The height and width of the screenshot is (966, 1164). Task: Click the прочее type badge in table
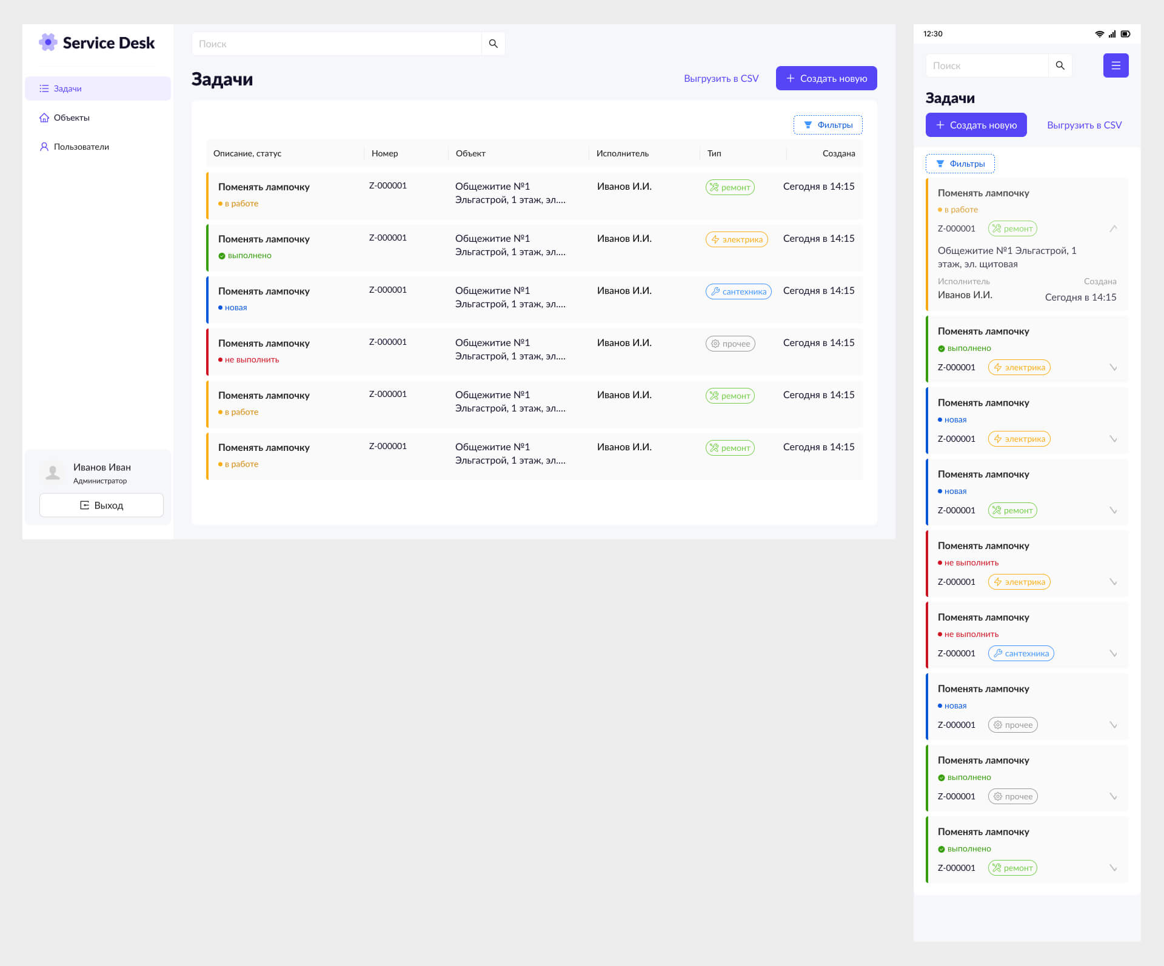[x=730, y=344]
